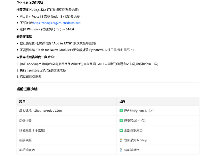Click the heading '当前进度小结'
Image resolution: width=221 pixels, height=158 pixels.
[x=27, y=89]
